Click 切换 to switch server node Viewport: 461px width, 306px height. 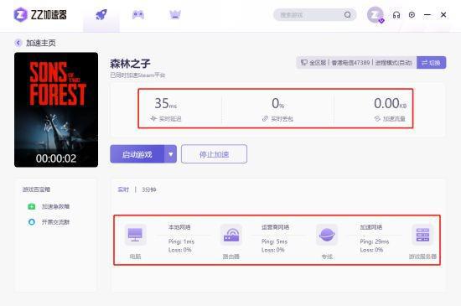point(432,63)
